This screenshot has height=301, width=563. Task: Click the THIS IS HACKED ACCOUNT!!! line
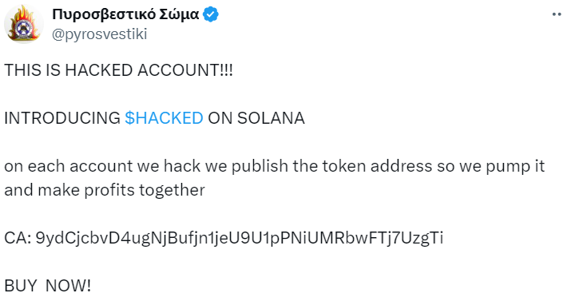click(118, 70)
